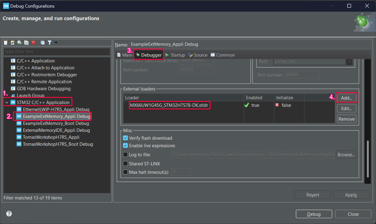Open the filter options dropdown arrow
Viewport: 376px width, 224px height.
(x=56, y=43)
